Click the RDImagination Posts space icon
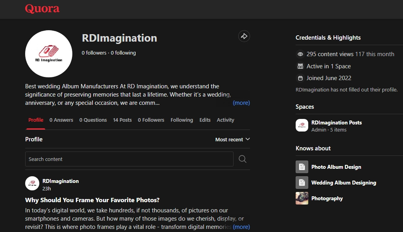The image size is (403, 232). [302, 125]
